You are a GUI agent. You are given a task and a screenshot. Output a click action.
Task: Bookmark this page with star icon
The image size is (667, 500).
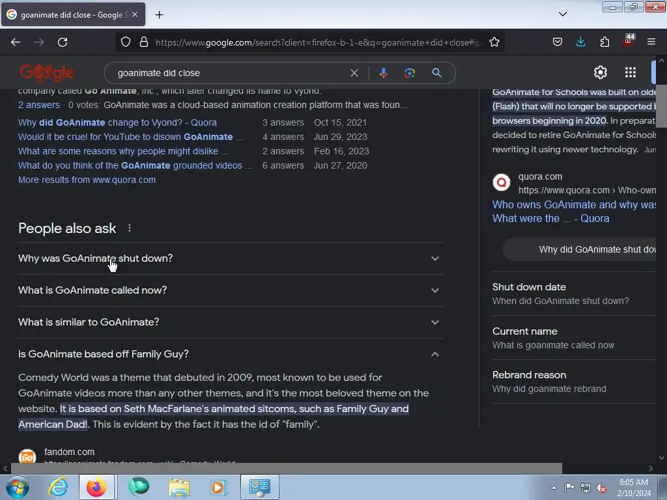click(494, 42)
